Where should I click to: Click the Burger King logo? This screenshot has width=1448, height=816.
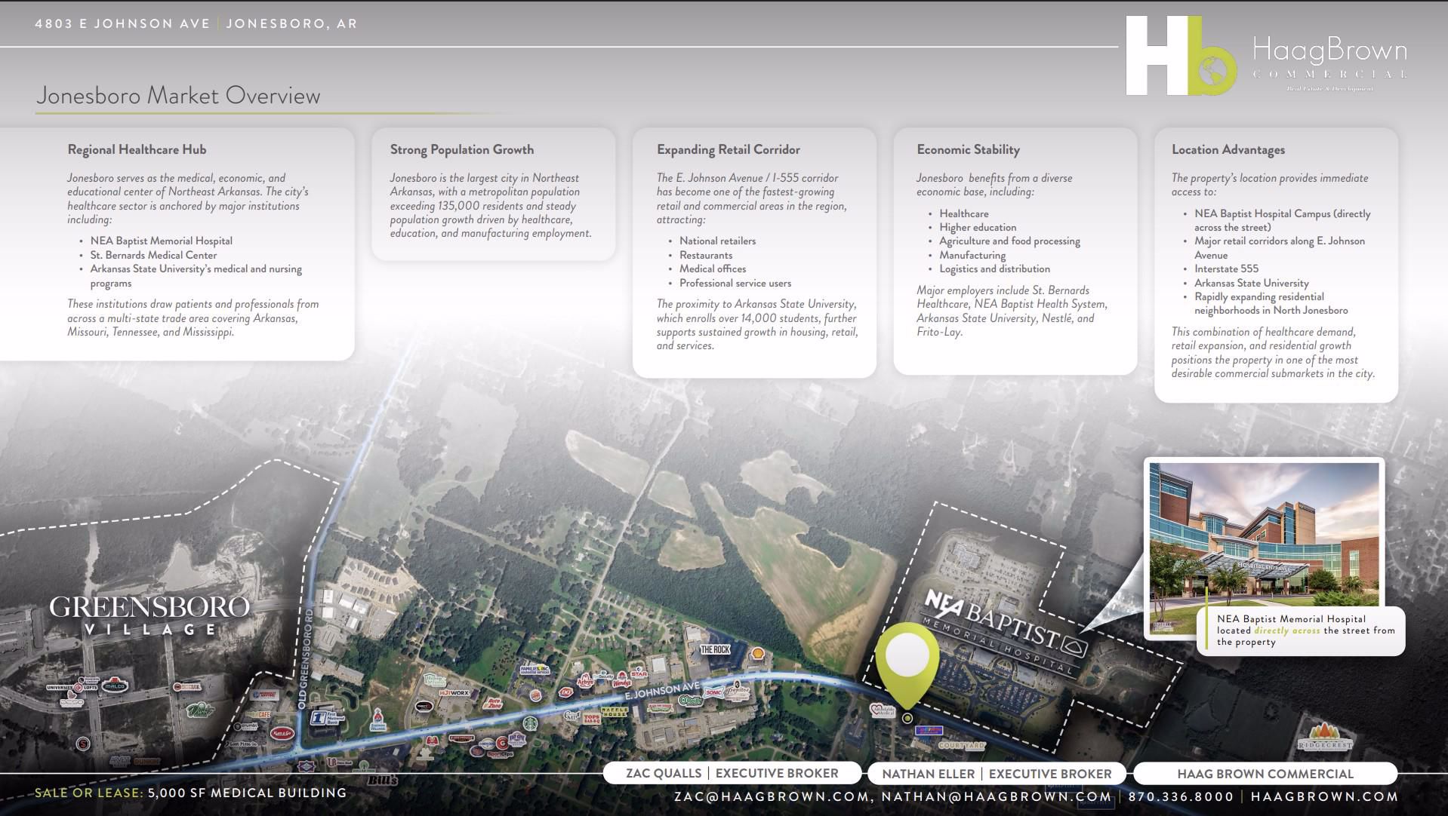point(535,695)
